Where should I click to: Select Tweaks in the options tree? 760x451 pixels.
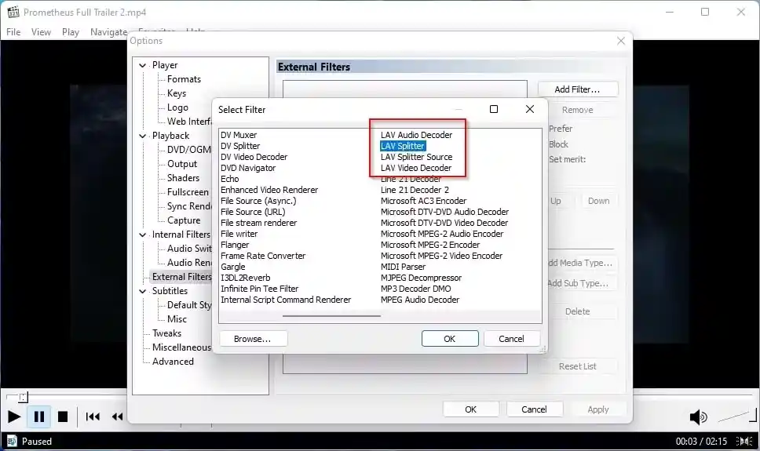tap(166, 333)
